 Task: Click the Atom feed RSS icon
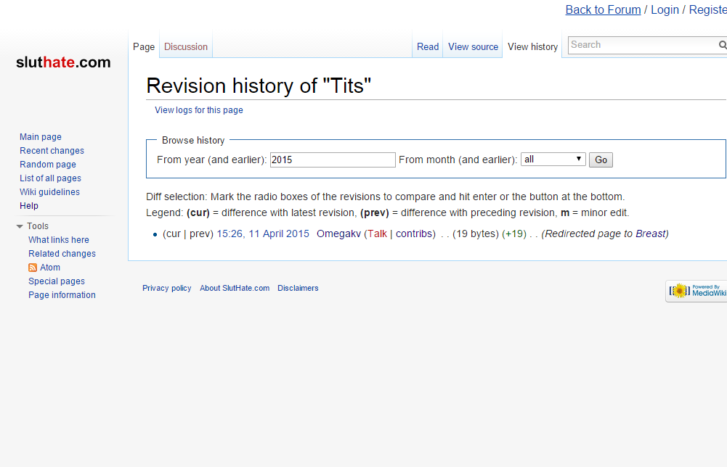click(x=33, y=268)
